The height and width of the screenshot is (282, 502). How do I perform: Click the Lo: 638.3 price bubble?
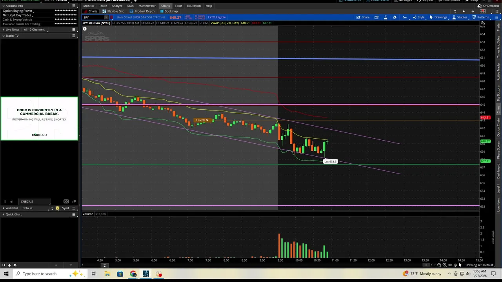(x=330, y=161)
